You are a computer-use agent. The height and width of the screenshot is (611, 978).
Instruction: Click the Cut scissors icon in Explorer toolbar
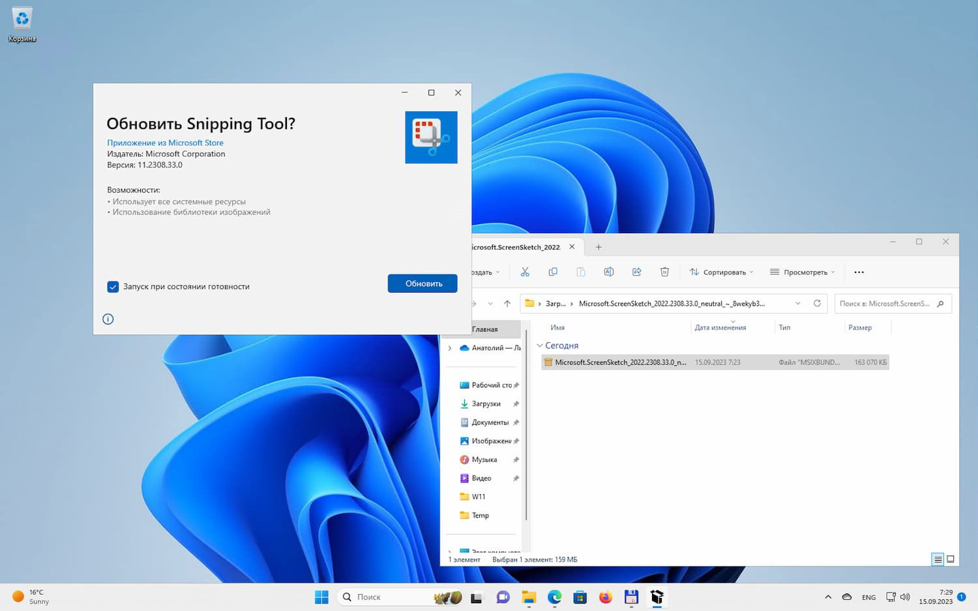point(525,272)
